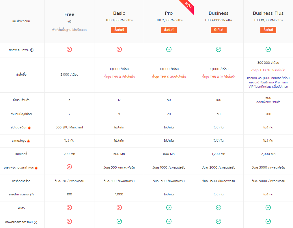Image resolution: width=293 pixels, height=228 pixels.
Task: Click the fire icon next to เผยแพร่ตามเวลากำหนด
Action: click(x=36, y=168)
